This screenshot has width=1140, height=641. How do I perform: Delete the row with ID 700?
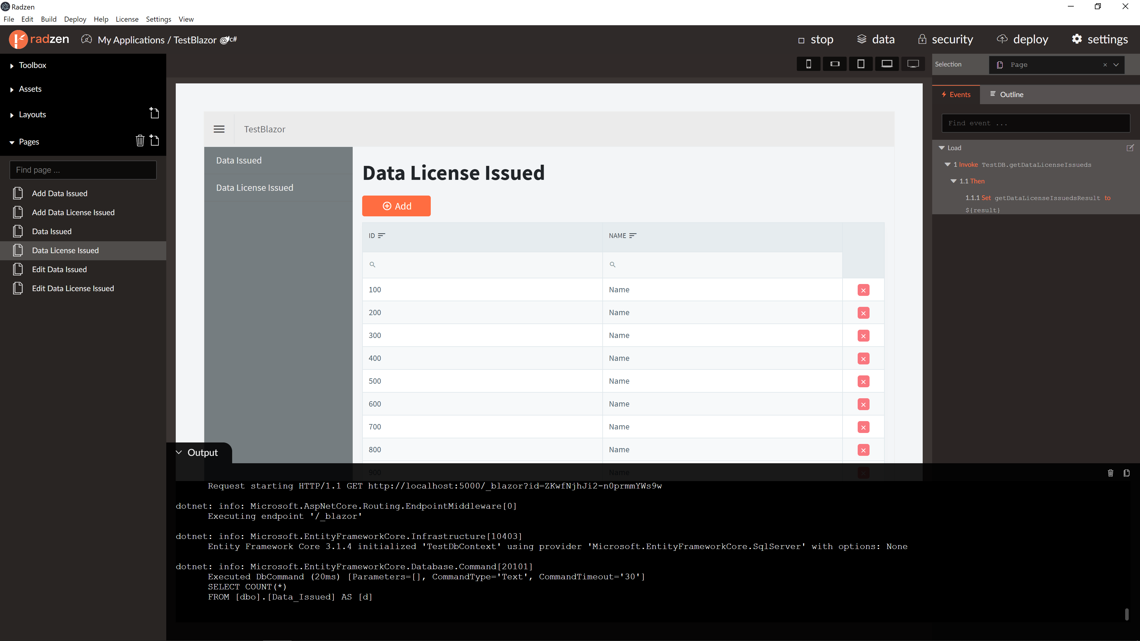tap(863, 427)
